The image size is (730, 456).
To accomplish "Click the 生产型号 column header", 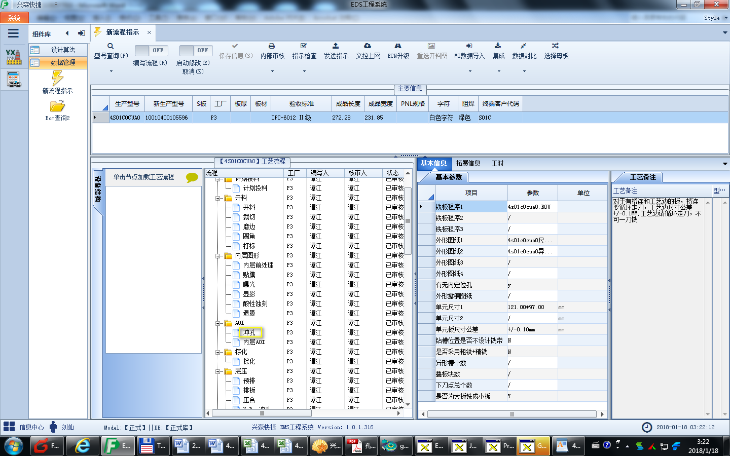I will pos(127,103).
